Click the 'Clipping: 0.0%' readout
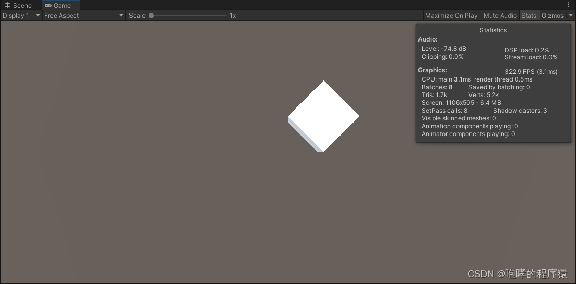This screenshot has width=576, height=284. click(442, 57)
